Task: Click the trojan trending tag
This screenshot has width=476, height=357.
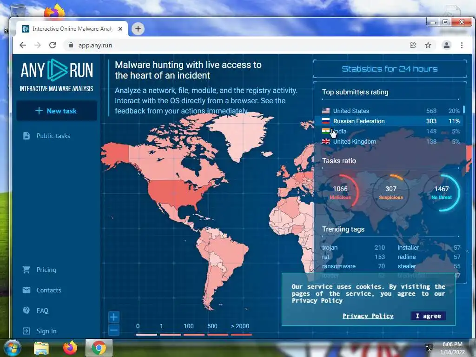Action: point(330,248)
